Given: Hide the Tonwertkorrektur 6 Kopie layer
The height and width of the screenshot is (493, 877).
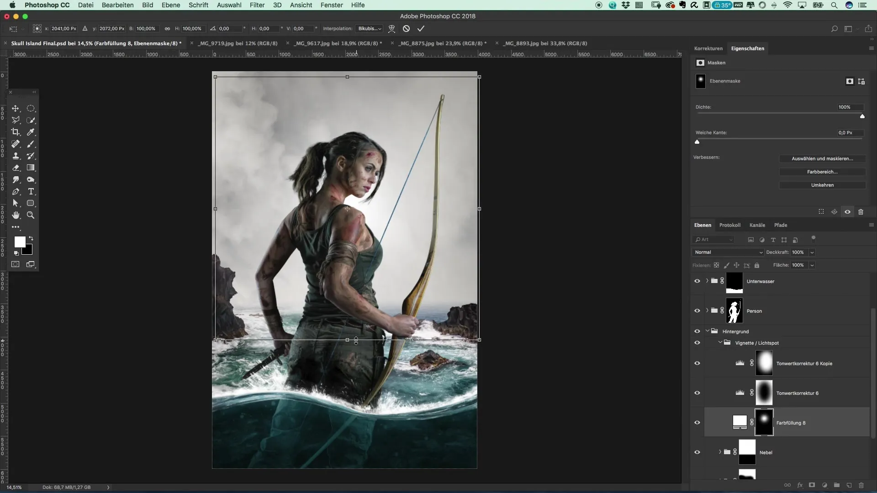Looking at the screenshot, I should coord(697,363).
